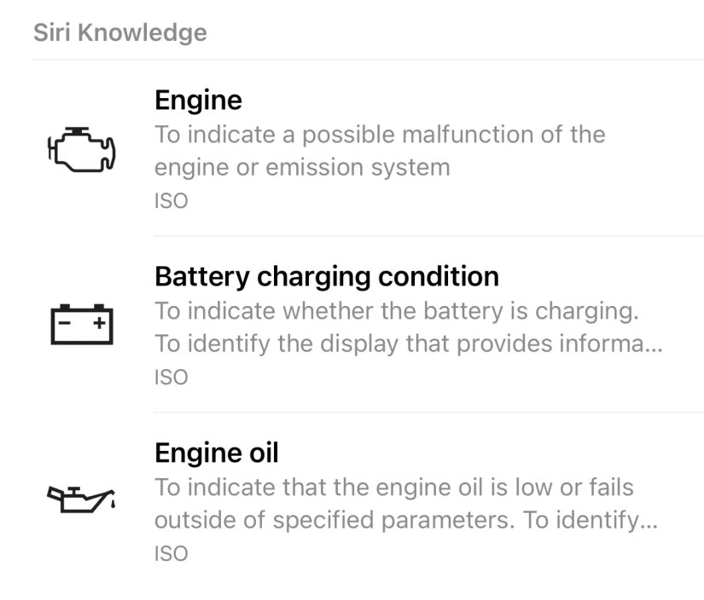The width and height of the screenshot is (704, 600).
Task: Open the Engine oil entry title
Action: coord(216,452)
